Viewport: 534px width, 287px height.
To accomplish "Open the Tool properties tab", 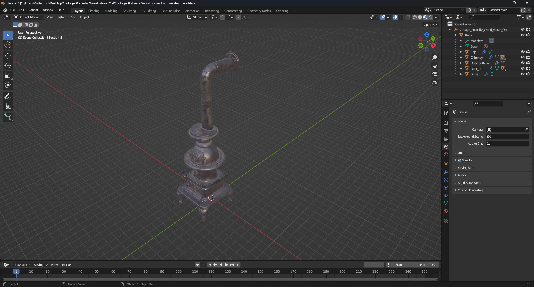I will (x=446, y=113).
